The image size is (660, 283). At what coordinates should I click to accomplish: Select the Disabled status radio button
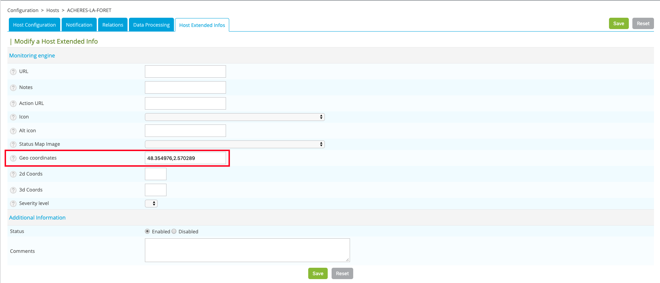(x=174, y=231)
